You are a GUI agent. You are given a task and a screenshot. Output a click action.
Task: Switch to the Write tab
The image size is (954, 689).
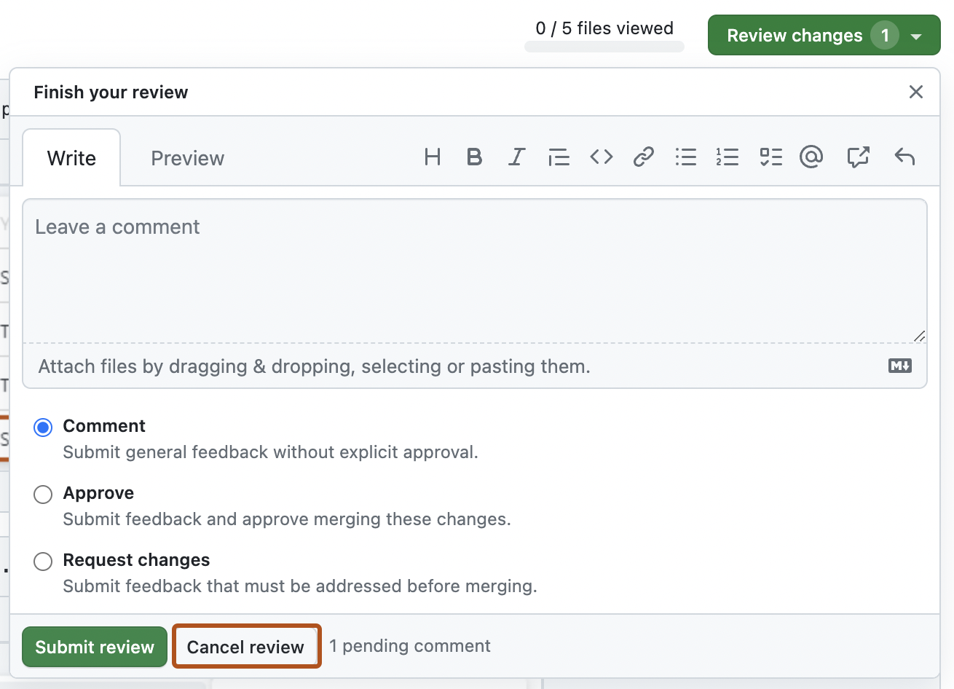pyautogui.click(x=71, y=158)
